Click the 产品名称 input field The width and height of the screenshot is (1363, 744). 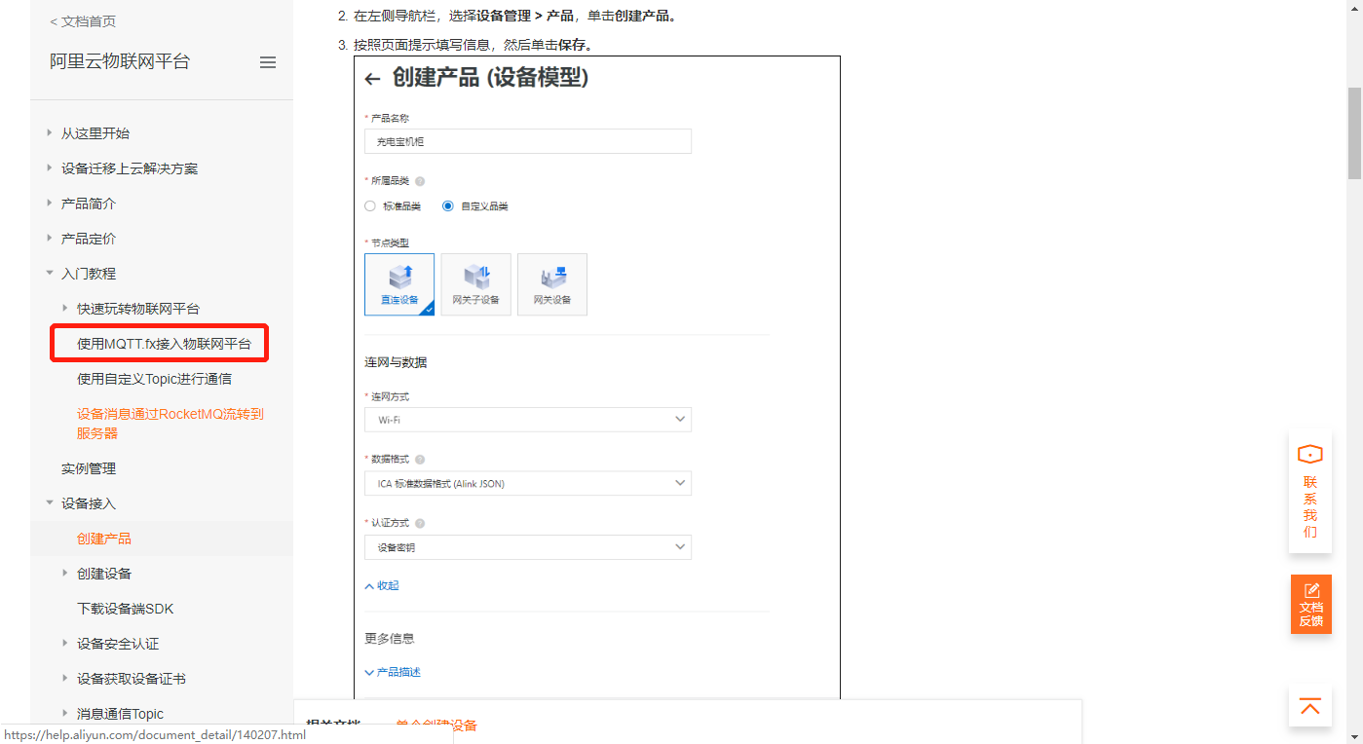tap(528, 141)
